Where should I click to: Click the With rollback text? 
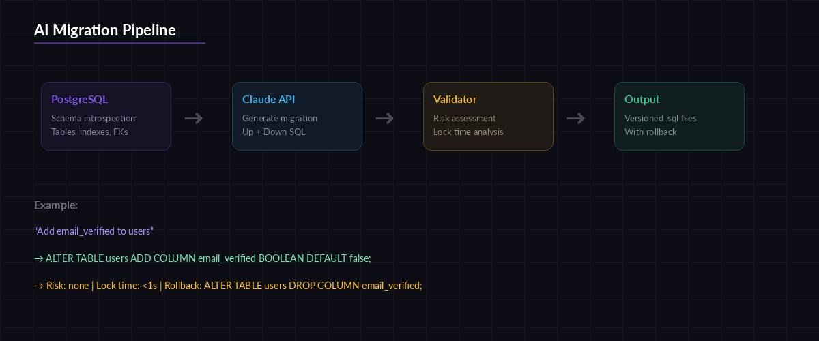pyautogui.click(x=650, y=132)
